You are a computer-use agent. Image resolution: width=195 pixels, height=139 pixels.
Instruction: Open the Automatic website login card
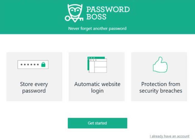point(96,77)
